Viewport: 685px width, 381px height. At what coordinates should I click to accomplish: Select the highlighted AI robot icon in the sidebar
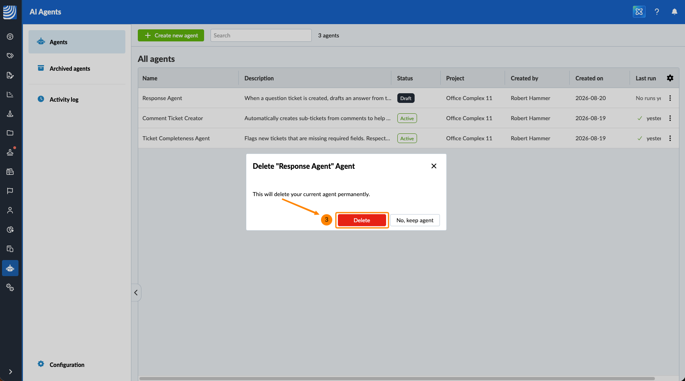(10, 268)
